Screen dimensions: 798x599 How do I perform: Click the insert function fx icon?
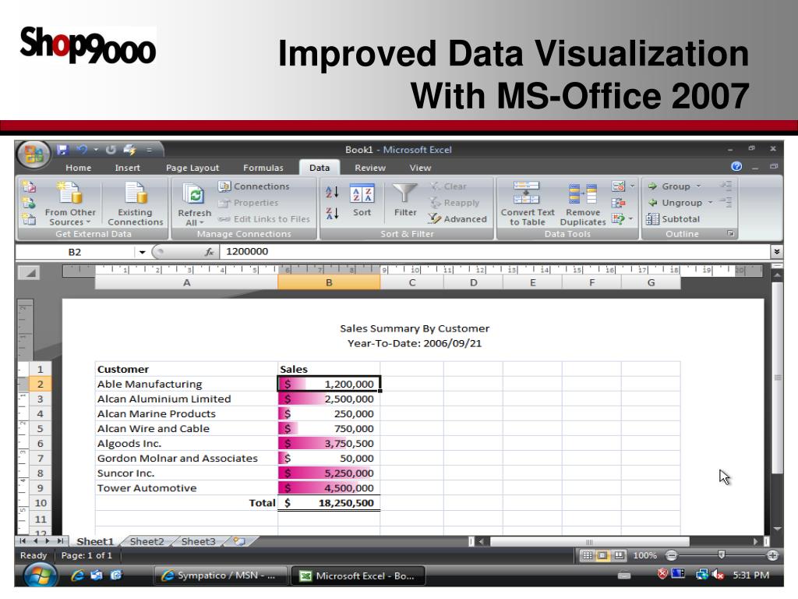[209, 252]
